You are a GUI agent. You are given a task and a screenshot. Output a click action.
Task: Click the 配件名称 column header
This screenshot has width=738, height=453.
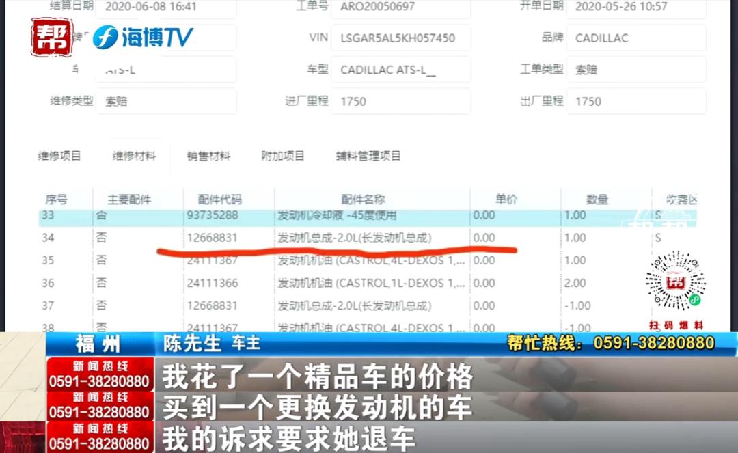pyautogui.click(x=364, y=200)
